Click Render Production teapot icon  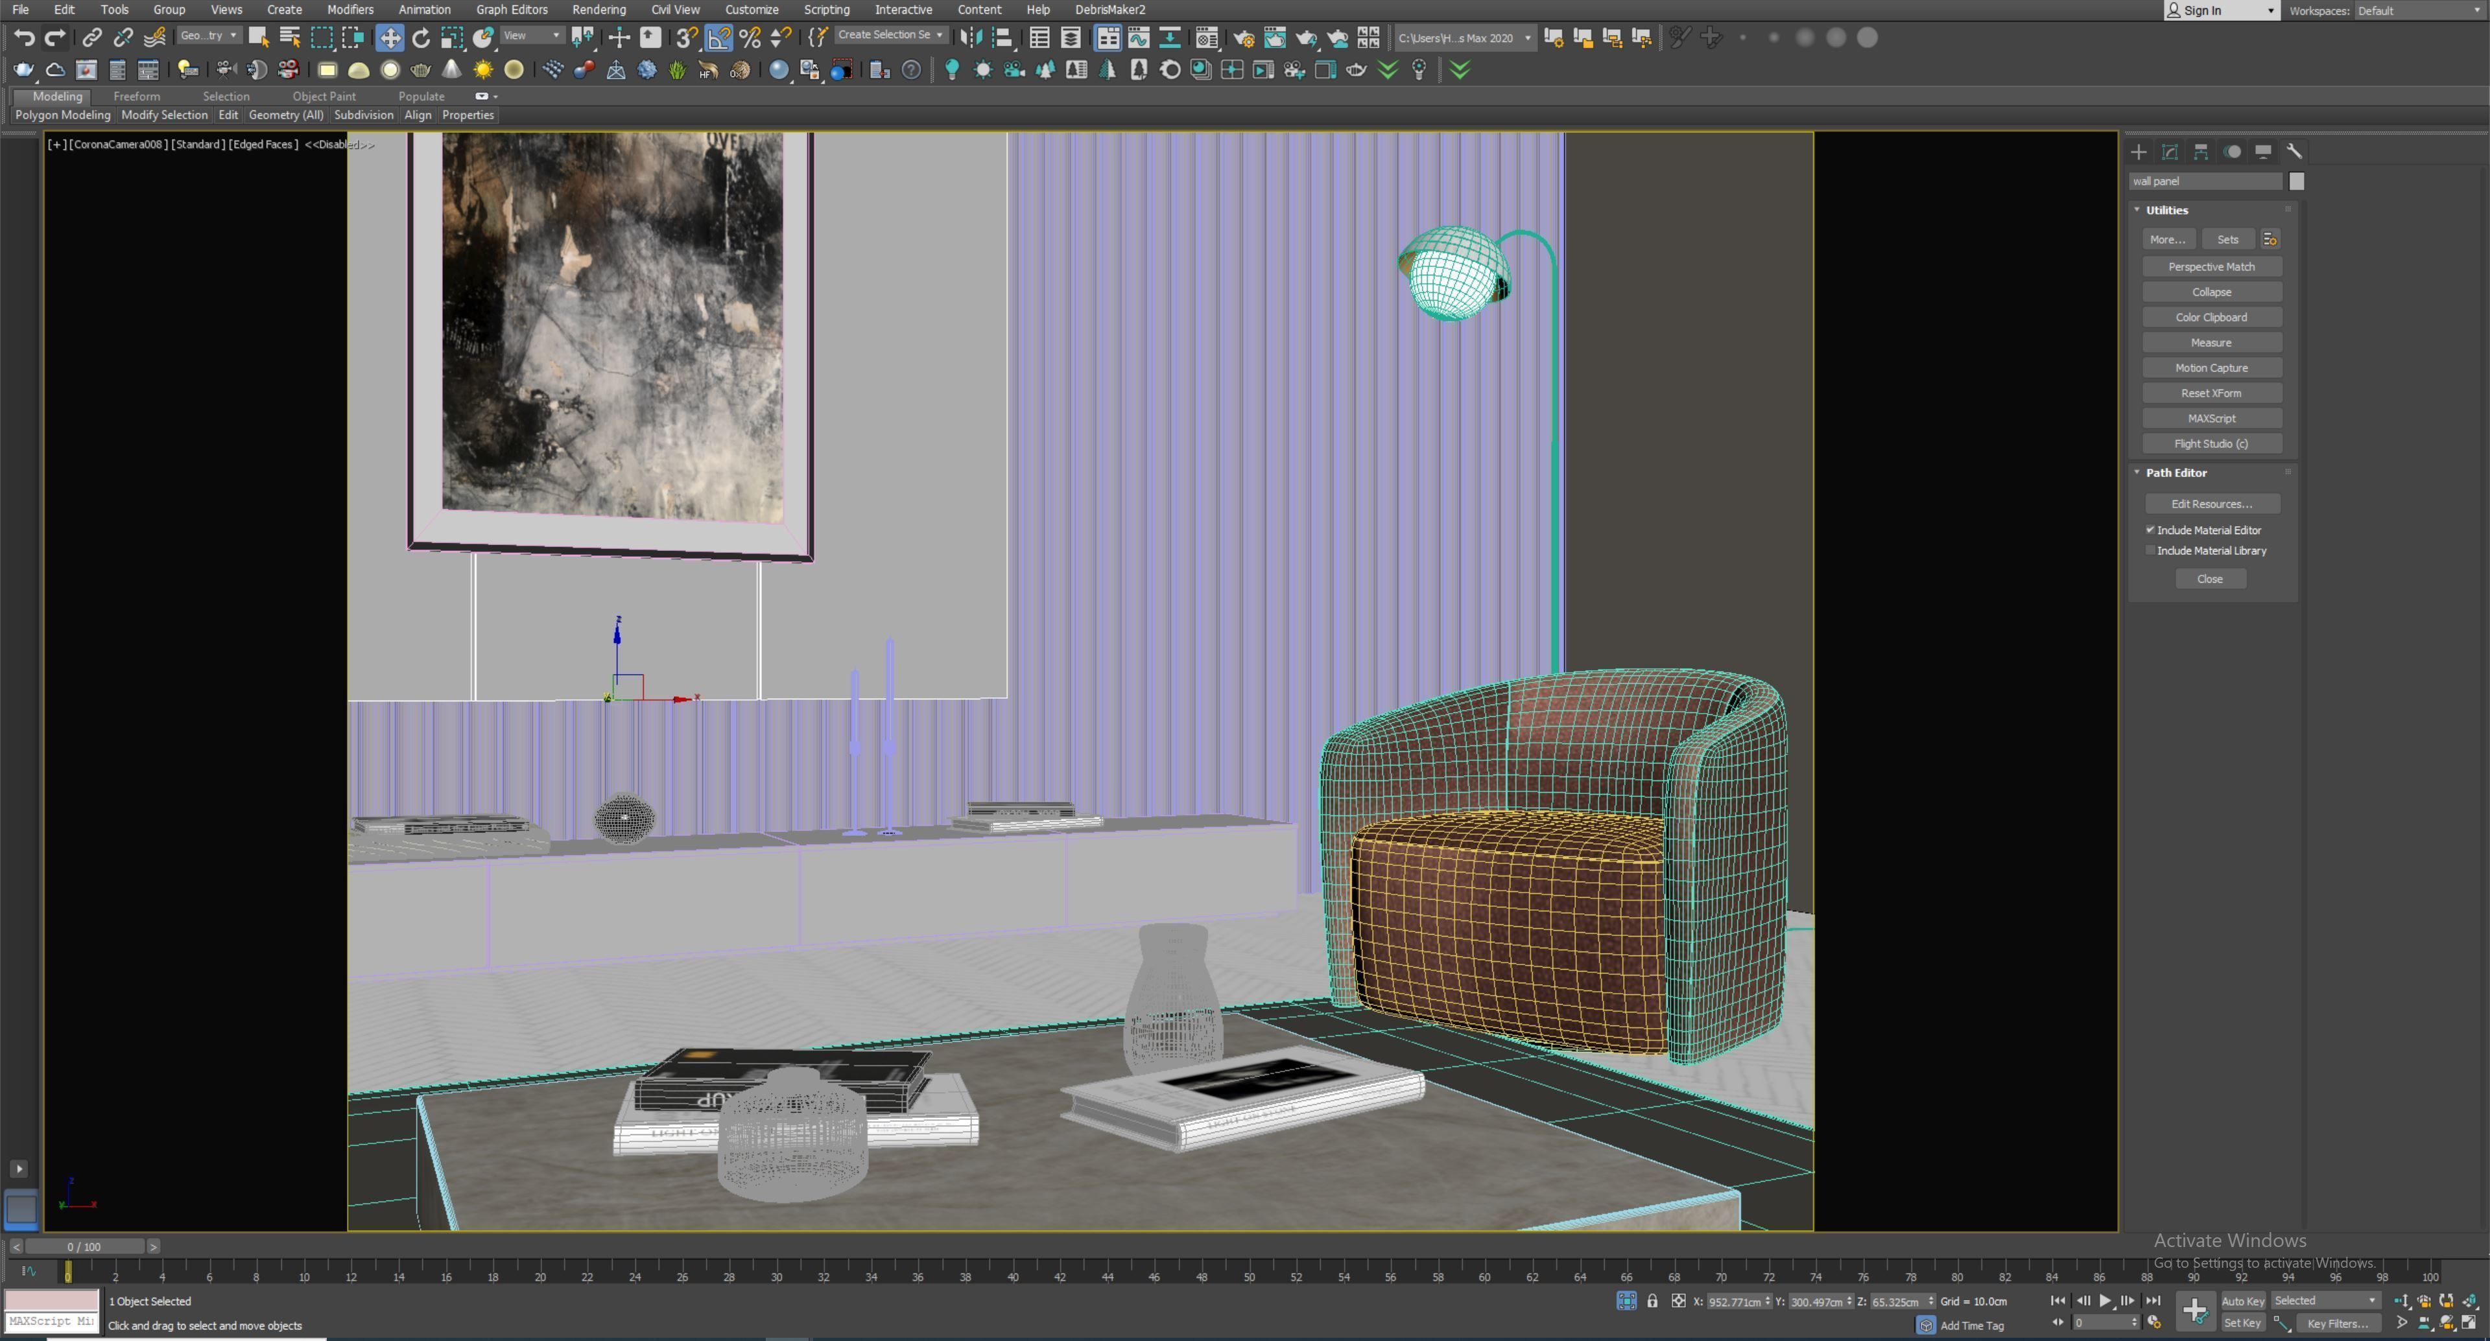[x=1306, y=38]
